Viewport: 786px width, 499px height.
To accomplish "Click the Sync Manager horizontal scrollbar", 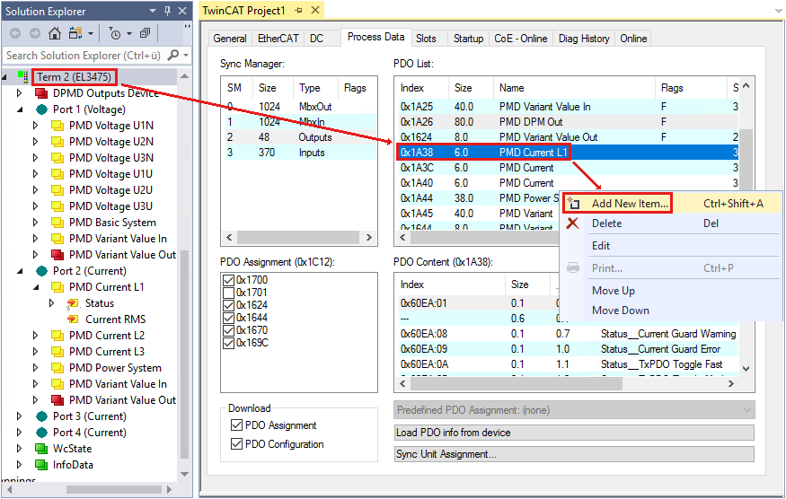I will (299, 237).
